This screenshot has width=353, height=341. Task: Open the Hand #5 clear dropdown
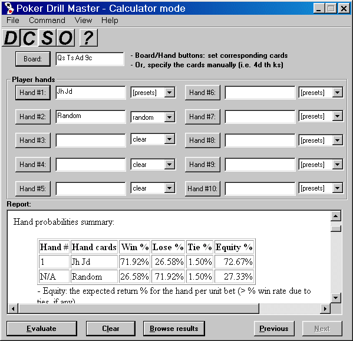[153, 188]
